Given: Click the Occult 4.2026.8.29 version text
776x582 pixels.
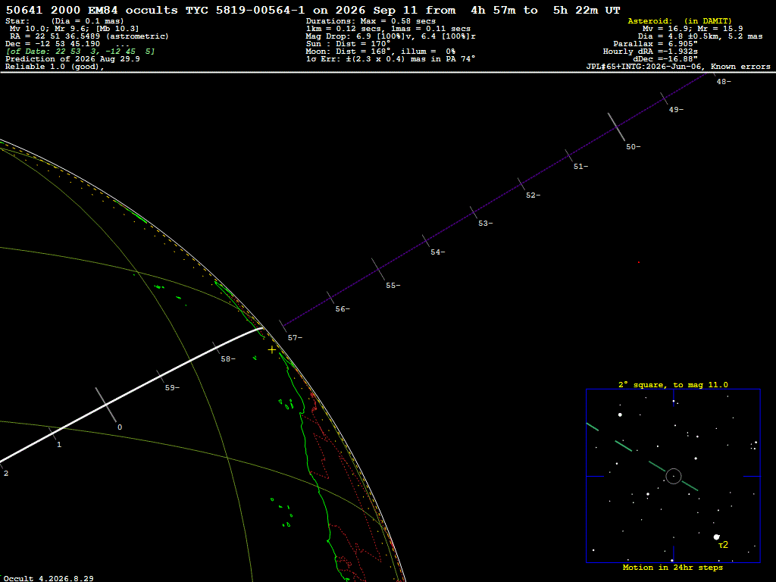Looking at the screenshot, I should click(x=48, y=578).
